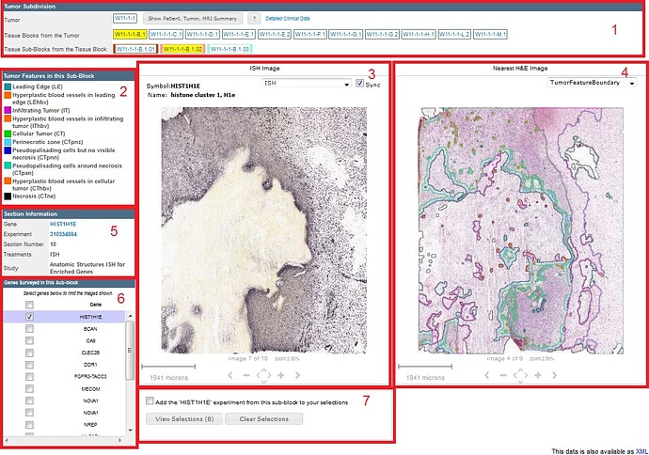Check the MECOM gene checkbox
This screenshot has height=455, width=649.
point(29,389)
